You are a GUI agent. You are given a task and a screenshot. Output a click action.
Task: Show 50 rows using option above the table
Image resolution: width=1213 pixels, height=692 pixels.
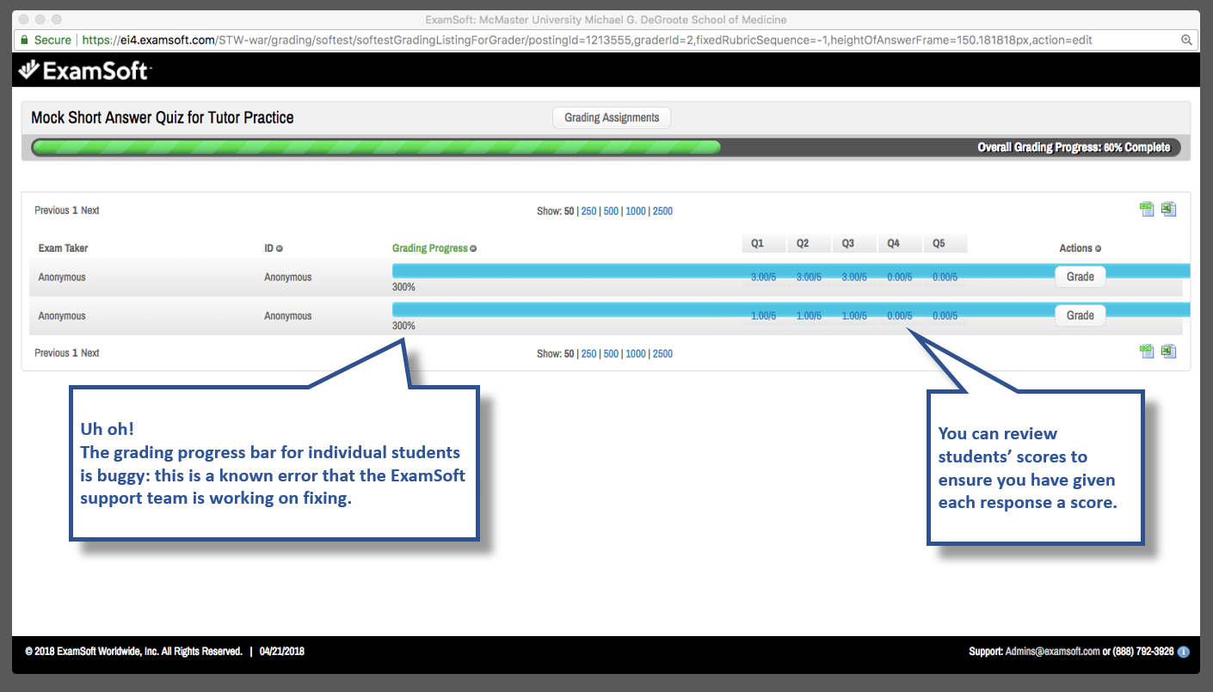tap(570, 211)
